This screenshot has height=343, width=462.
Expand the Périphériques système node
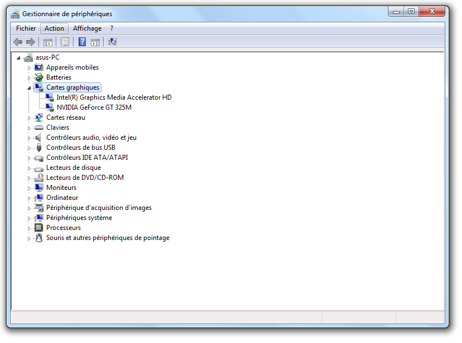click(x=29, y=218)
